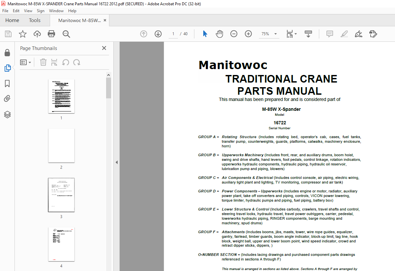
Task: Toggle the Page Thumbnails panel icon
Action: click(8, 68)
